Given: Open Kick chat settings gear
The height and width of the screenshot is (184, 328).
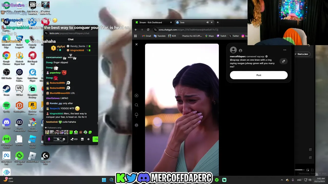Looking at the screenshot, I should pos(88,139).
